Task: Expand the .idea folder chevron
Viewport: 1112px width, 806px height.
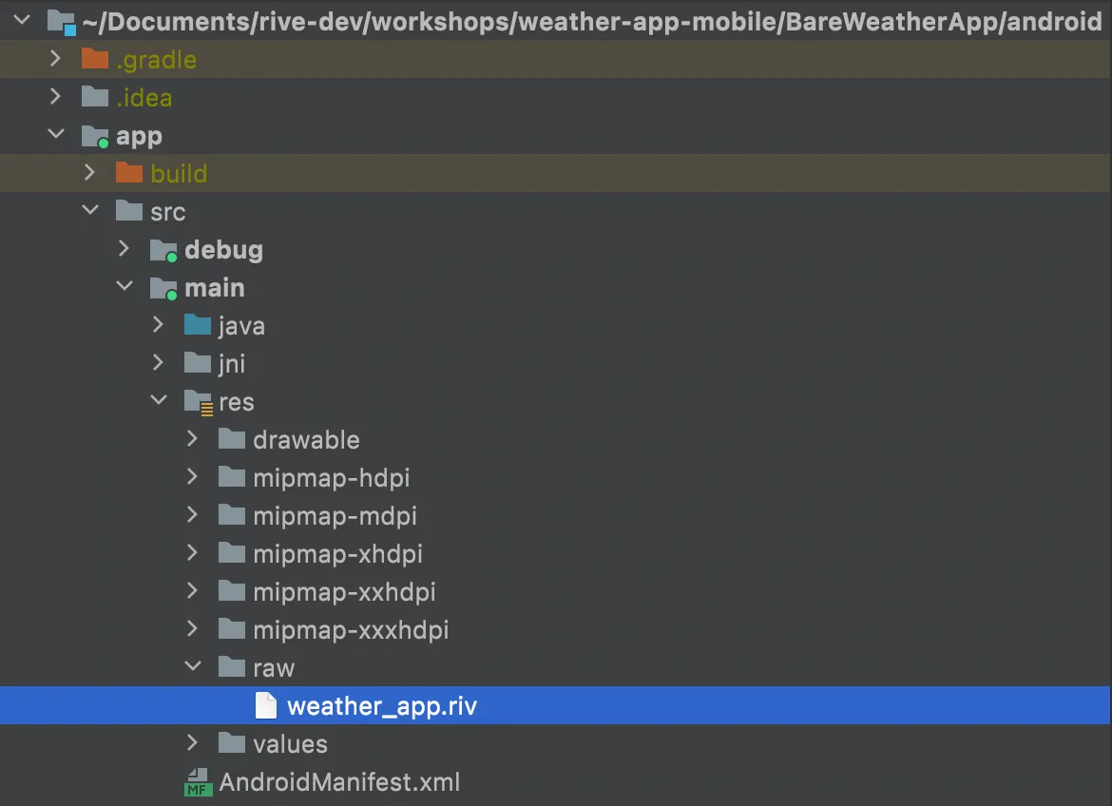Action: 55,97
